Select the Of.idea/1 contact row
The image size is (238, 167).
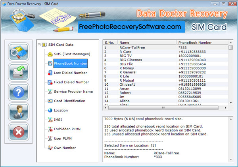[166, 84]
